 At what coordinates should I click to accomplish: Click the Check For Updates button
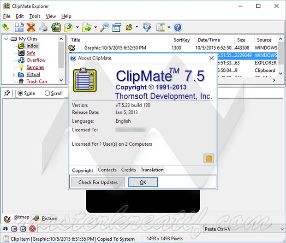[98, 182]
